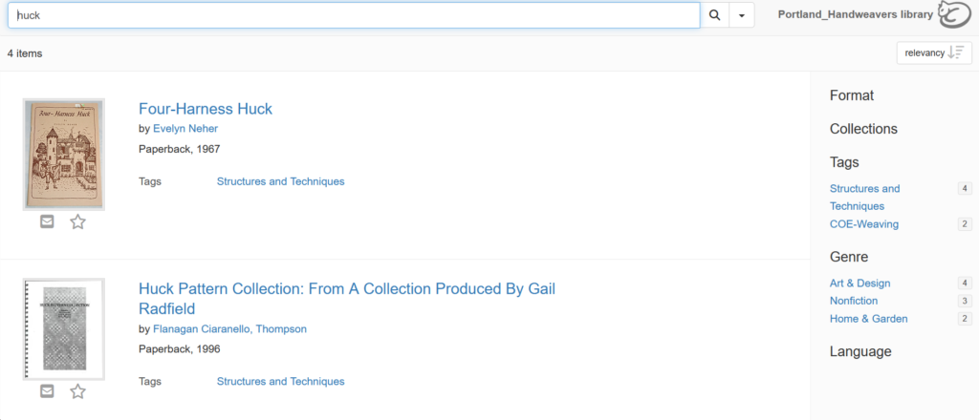Star the Four-Harness Huck book

(x=77, y=221)
